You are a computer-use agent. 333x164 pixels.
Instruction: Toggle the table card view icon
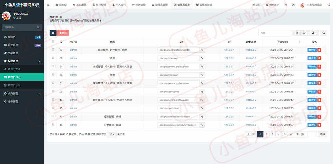coord(297,33)
